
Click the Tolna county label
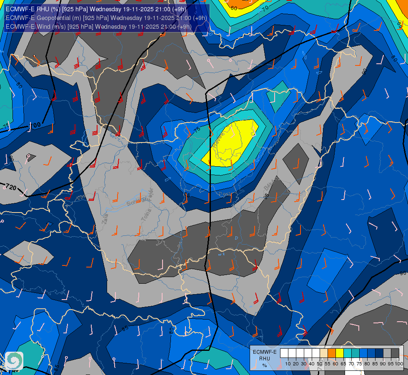[x=146, y=215]
